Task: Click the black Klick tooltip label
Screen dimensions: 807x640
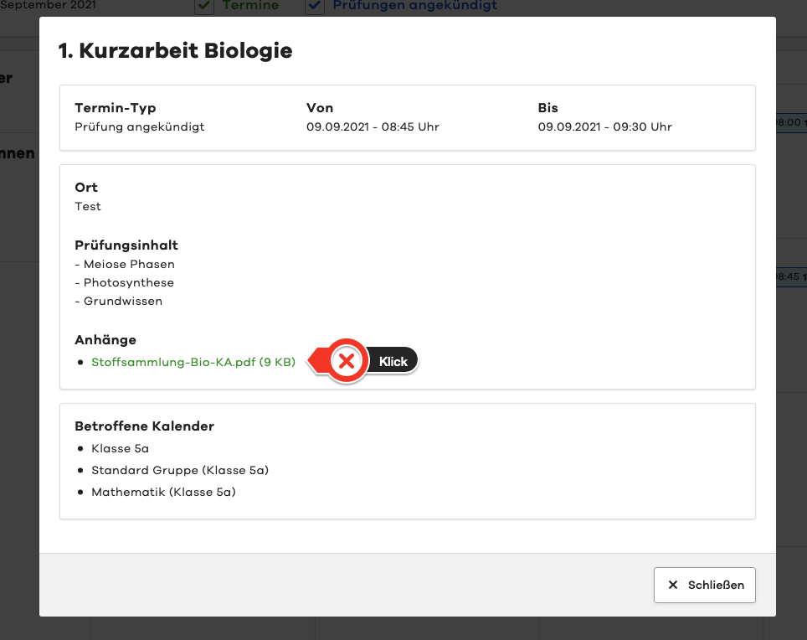Action: pyautogui.click(x=393, y=362)
